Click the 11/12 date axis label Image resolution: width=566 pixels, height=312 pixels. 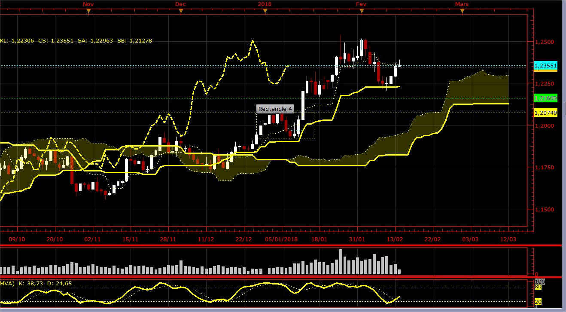pyautogui.click(x=206, y=239)
